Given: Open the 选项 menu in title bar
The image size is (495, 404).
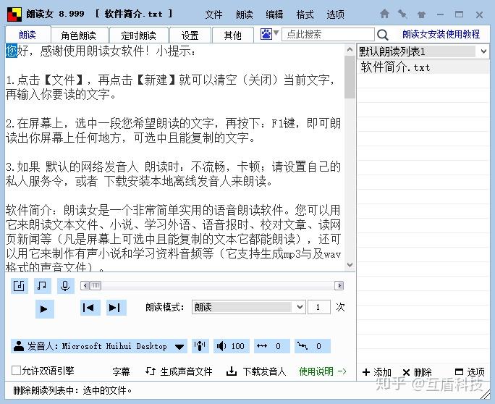Looking at the screenshot, I should (335, 14).
